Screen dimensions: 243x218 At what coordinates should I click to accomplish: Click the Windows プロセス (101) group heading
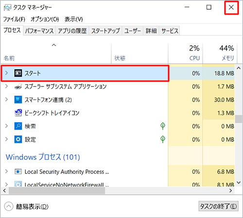coord(43,157)
